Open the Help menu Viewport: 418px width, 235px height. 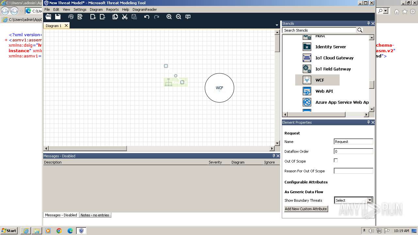tap(125, 9)
